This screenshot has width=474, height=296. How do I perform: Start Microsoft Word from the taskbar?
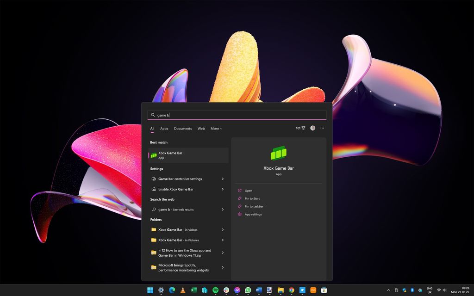pos(258,290)
